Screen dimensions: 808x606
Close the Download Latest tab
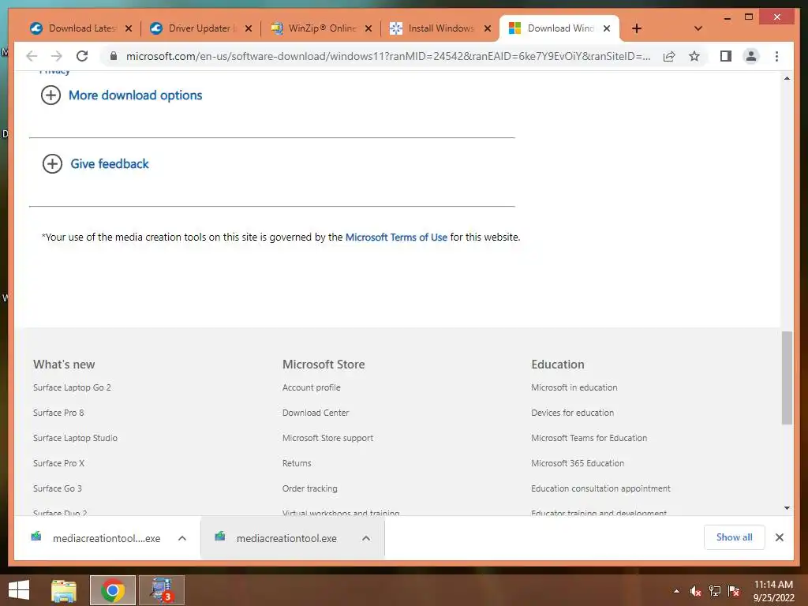pos(129,28)
